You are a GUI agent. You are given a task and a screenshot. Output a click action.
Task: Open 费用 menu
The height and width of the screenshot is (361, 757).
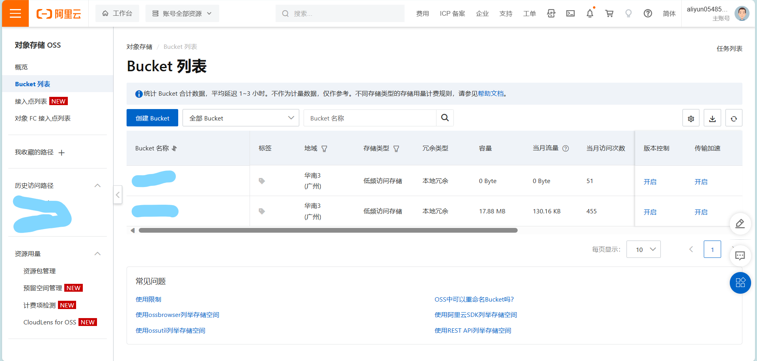click(422, 14)
